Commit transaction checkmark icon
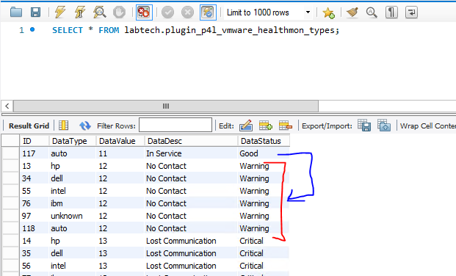Image resolution: width=456 pixels, height=276 pixels. click(168, 12)
